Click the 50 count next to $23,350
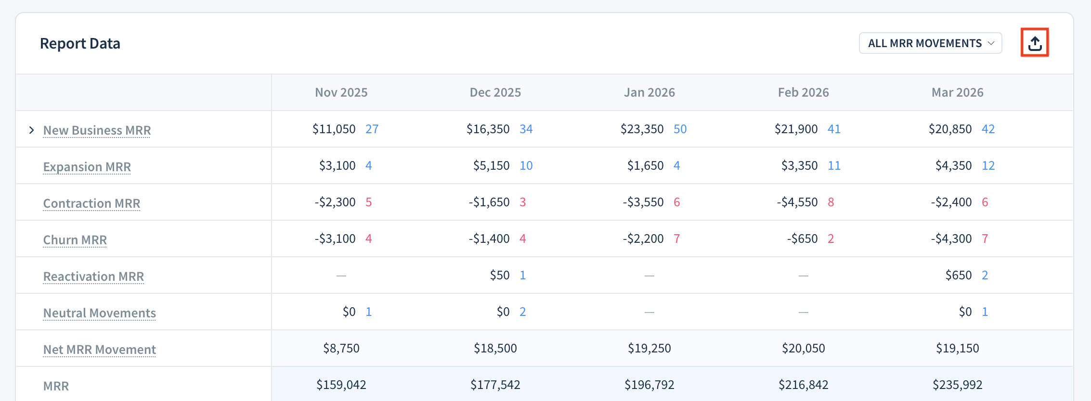This screenshot has width=1091, height=401. [x=680, y=129]
